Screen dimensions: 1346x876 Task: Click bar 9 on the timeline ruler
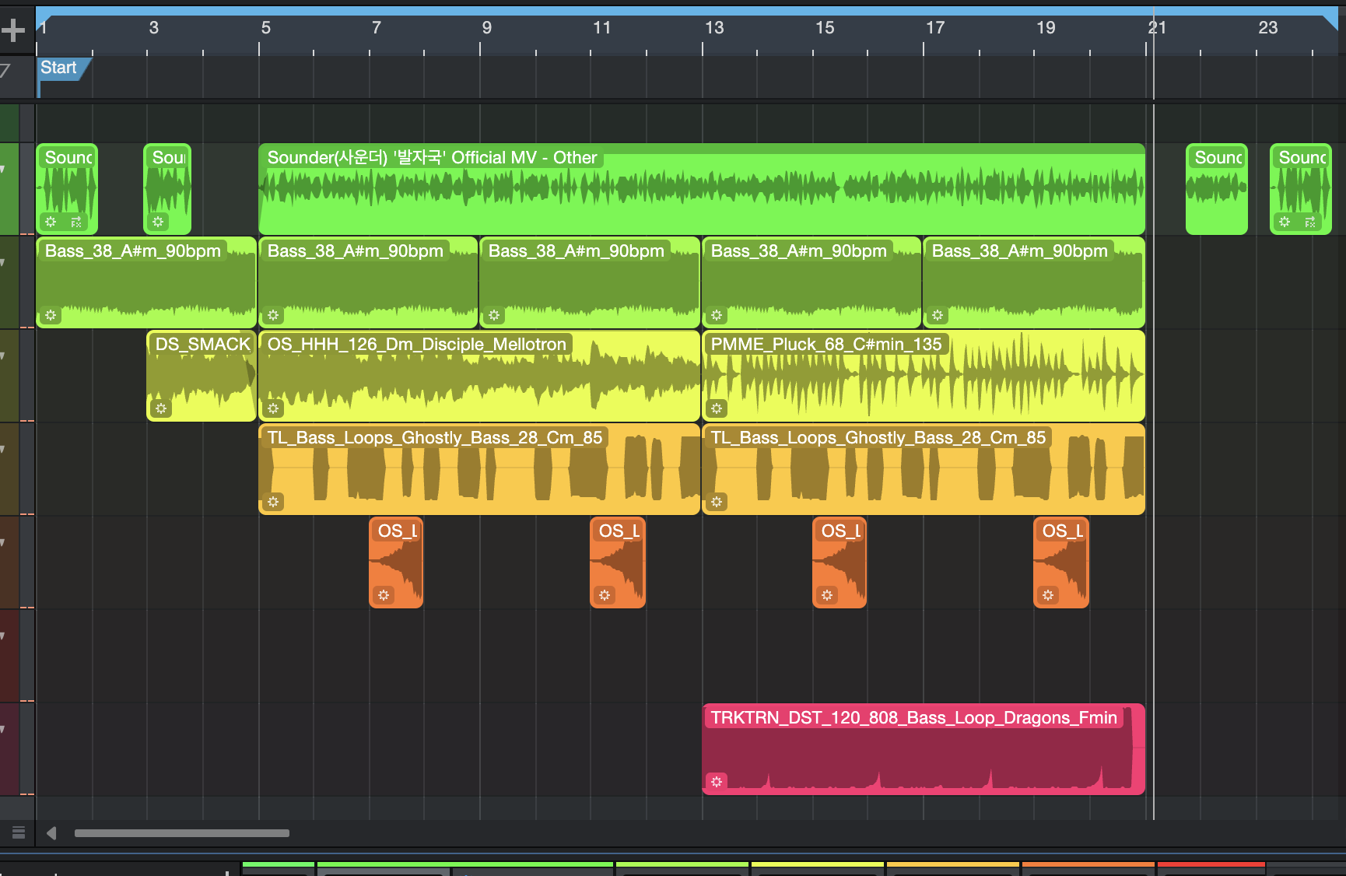tap(486, 28)
